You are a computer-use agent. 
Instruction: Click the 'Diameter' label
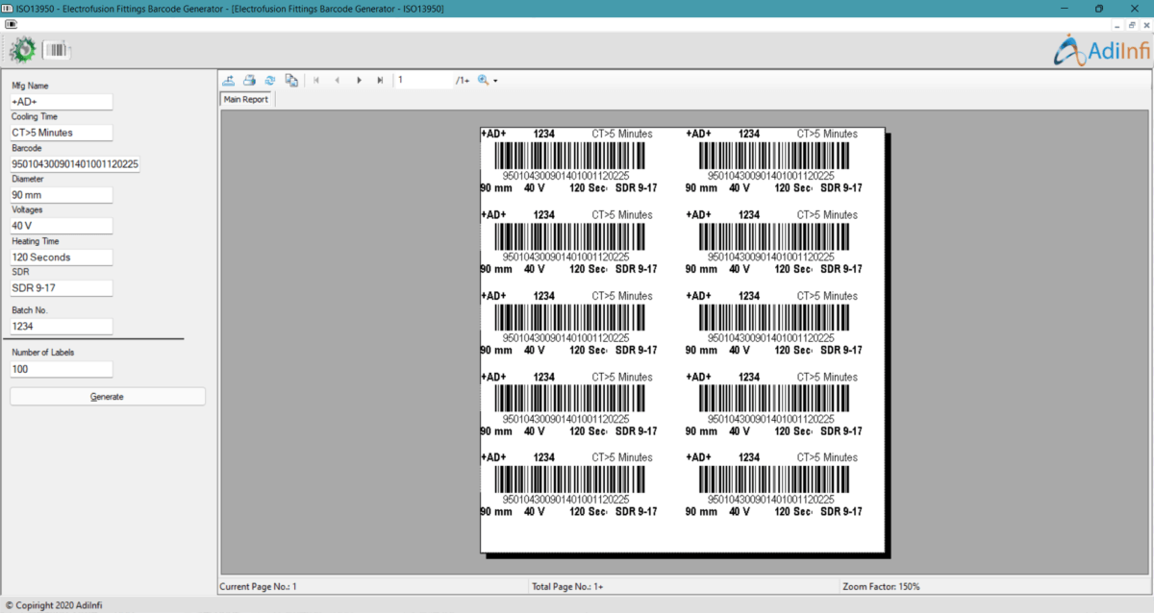[x=28, y=180]
